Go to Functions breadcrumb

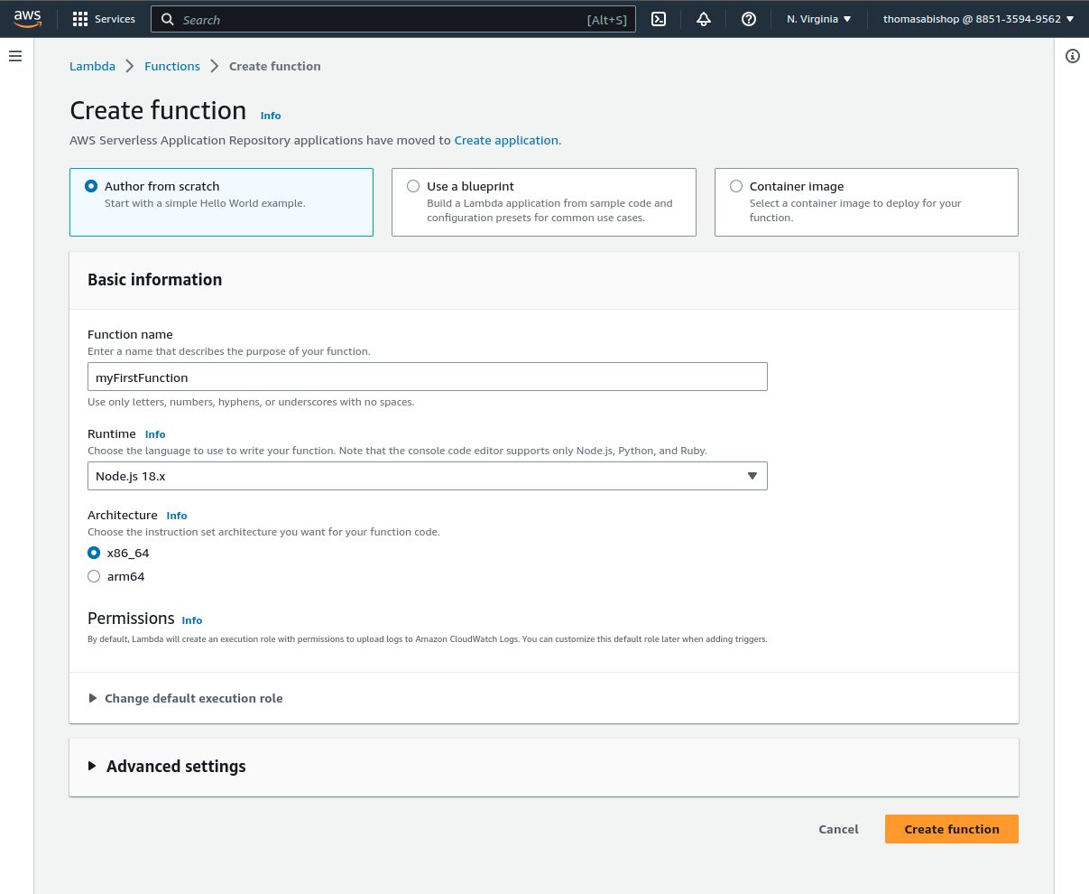[x=172, y=66]
